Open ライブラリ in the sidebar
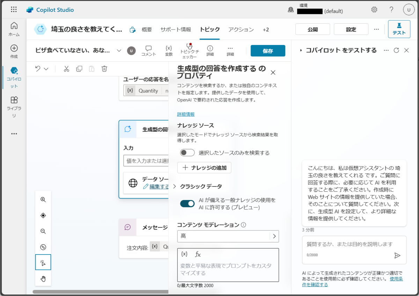The height and width of the screenshot is (296, 419). (14, 107)
